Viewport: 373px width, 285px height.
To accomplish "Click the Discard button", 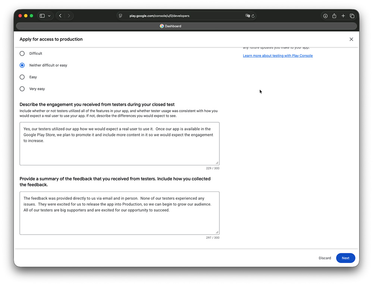I will coord(325,258).
